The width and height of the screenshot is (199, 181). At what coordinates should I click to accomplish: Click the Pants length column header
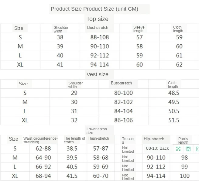tap(183, 140)
